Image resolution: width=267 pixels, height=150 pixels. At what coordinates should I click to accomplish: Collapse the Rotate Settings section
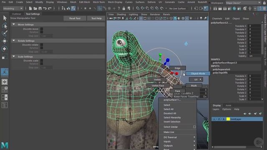point(14,41)
